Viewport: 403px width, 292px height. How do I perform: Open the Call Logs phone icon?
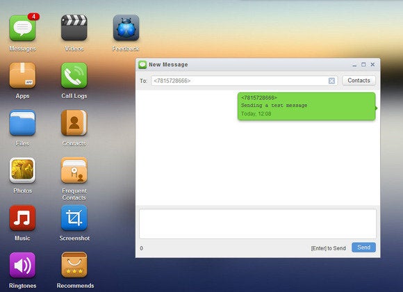pyautogui.click(x=74, y=75)
